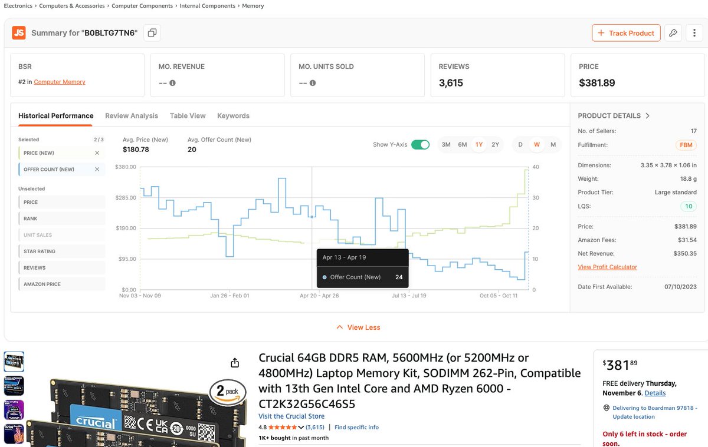Click the Memory breadcrumb
The height and width of the screenshot is (447, 708).
coord(253,6)
